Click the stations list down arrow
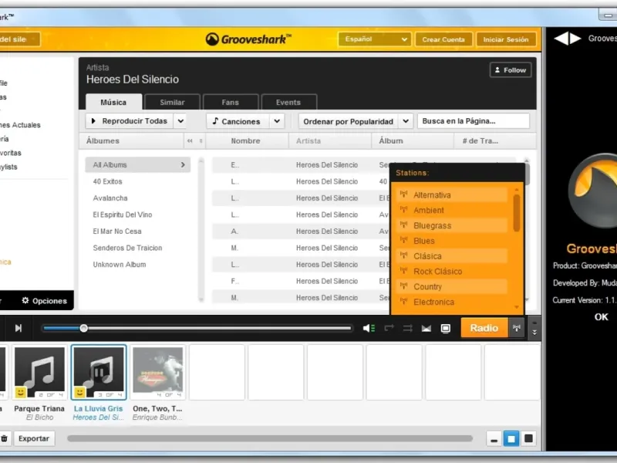 pyautogui.click(x=517, y=307)
